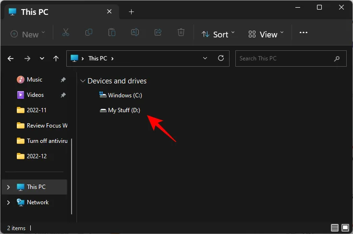Click the Rename icon in toolbar
This screenshot has width=353, height=234.
[135, 33]
